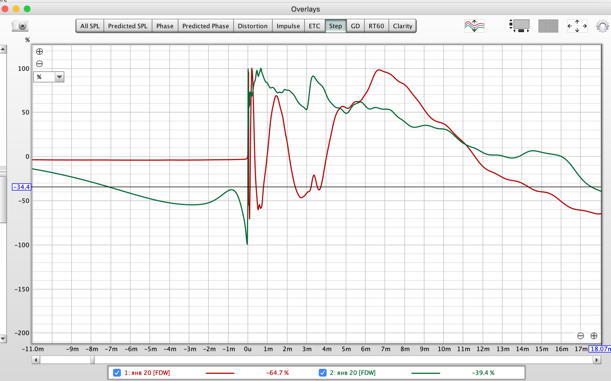This screenshot has width=611, height=381.
Task: Open the % units dropdown
Action: [x=49, y=77]
